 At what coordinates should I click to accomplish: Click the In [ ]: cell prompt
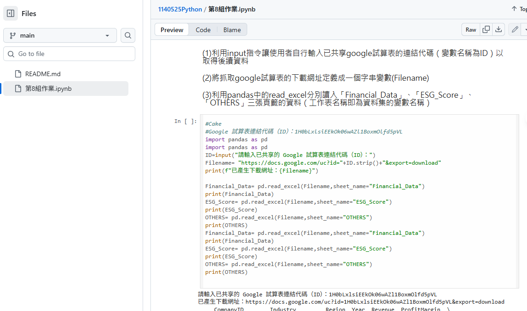click(x=185, y=121)
